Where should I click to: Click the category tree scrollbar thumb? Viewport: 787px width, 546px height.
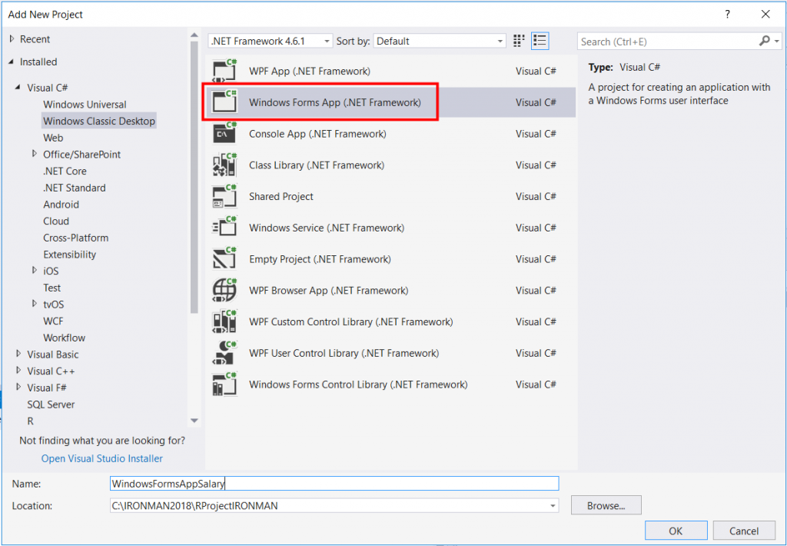tap(194, 177)
